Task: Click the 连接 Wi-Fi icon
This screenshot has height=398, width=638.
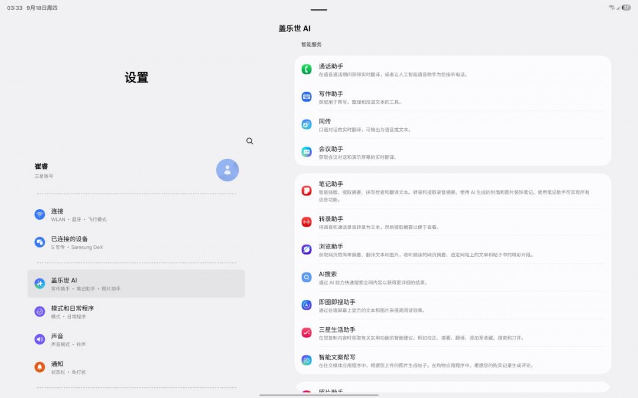Action: [x=40, y=214]
